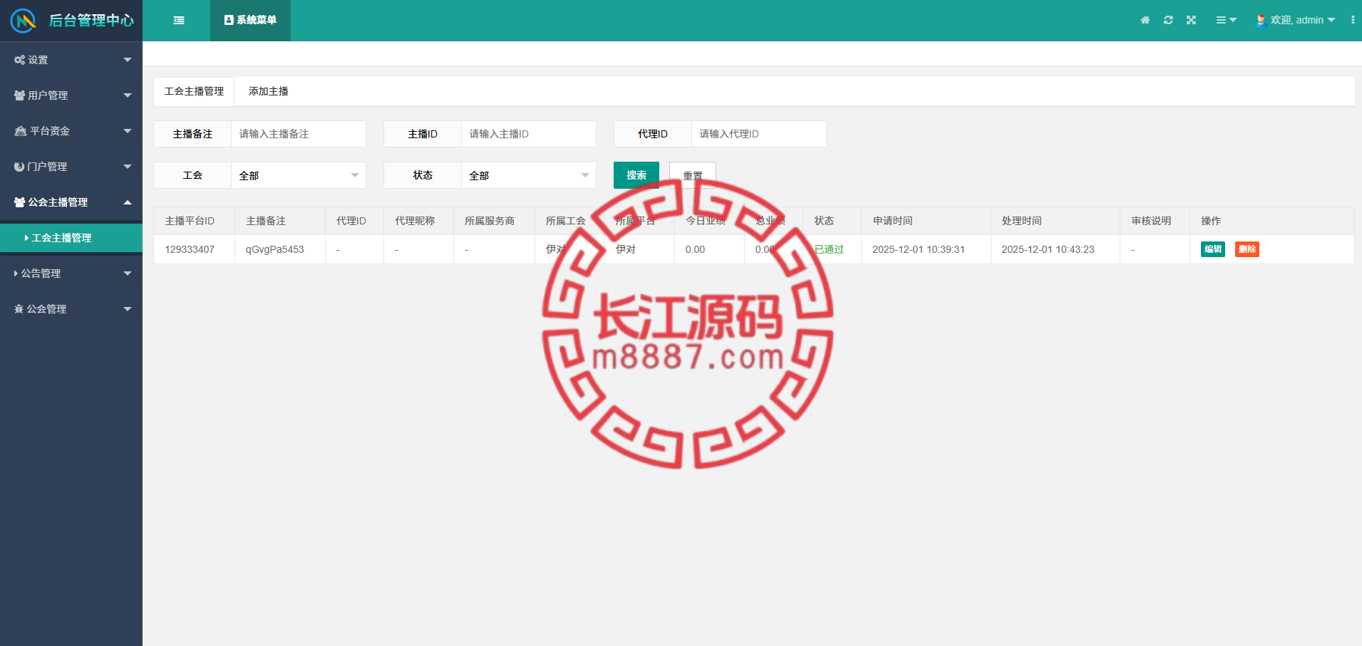The image size is (1362, 646).
Task: Expand the 用户管理 sidebar menu arrow
Action: click(128, 95)
